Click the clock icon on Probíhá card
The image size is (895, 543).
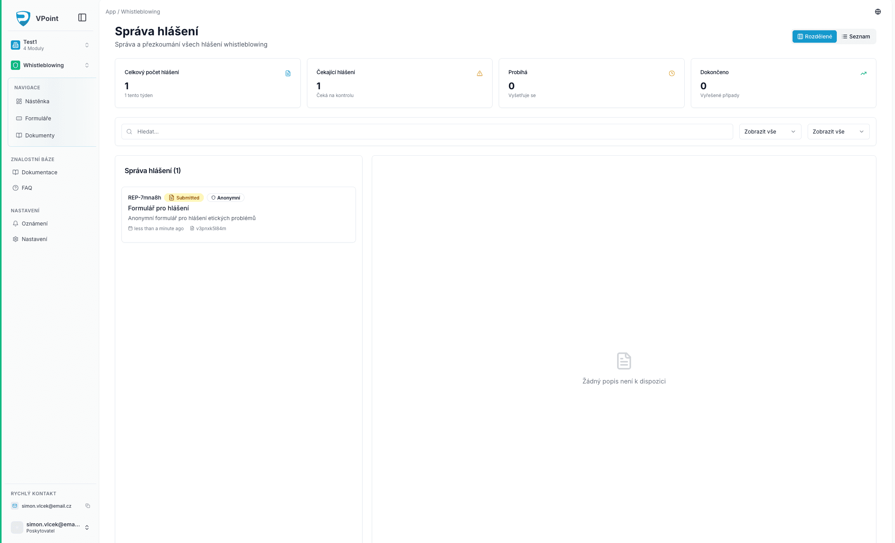click(671, 73)
